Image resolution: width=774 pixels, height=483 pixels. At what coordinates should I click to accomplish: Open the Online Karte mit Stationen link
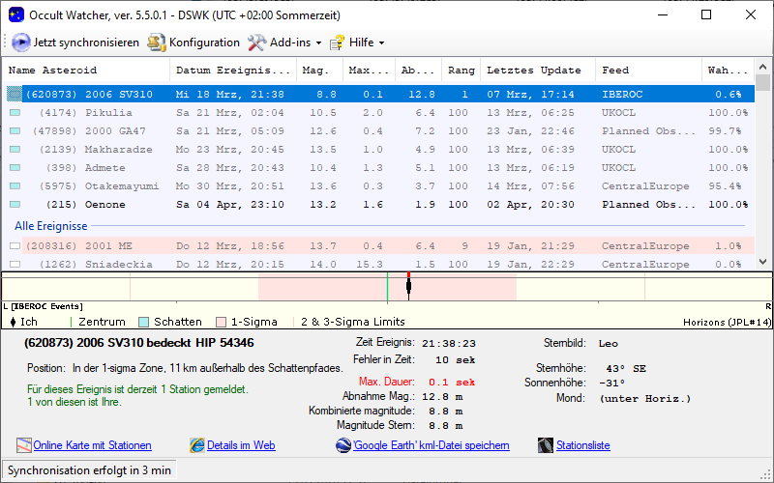pyautogui.click(x=93, y=445)
